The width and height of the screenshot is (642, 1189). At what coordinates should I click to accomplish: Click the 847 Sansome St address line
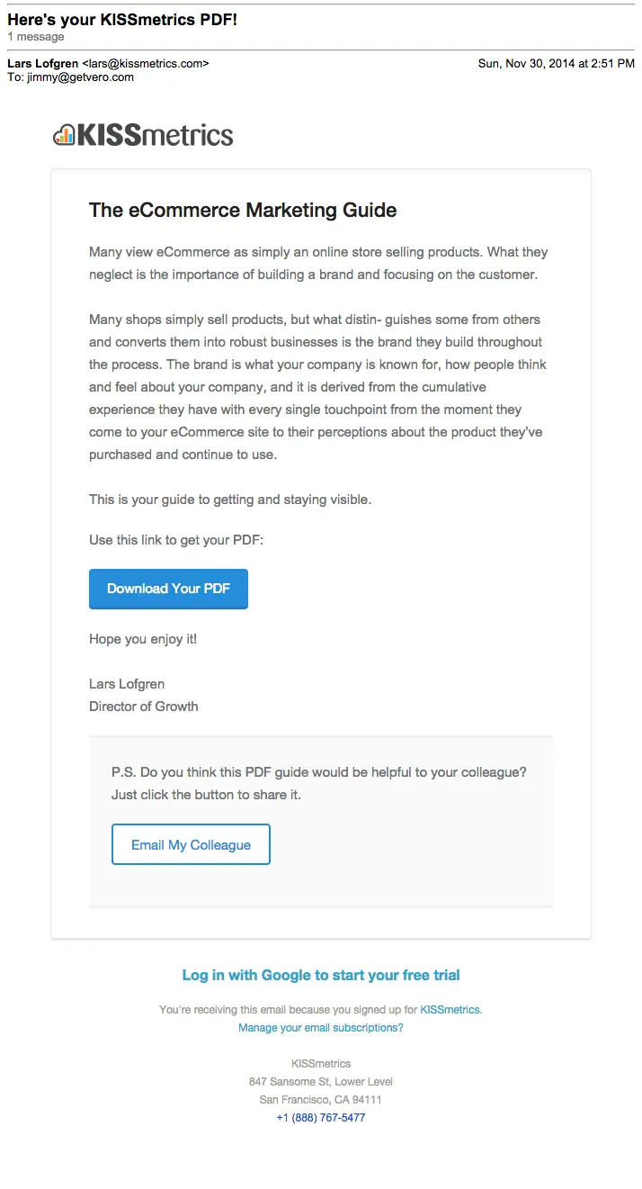[320, 1081]
